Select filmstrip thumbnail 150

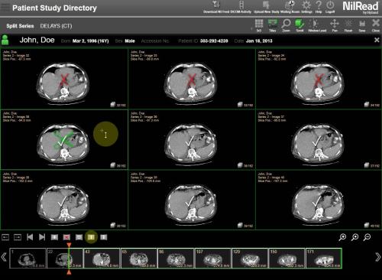286,258
